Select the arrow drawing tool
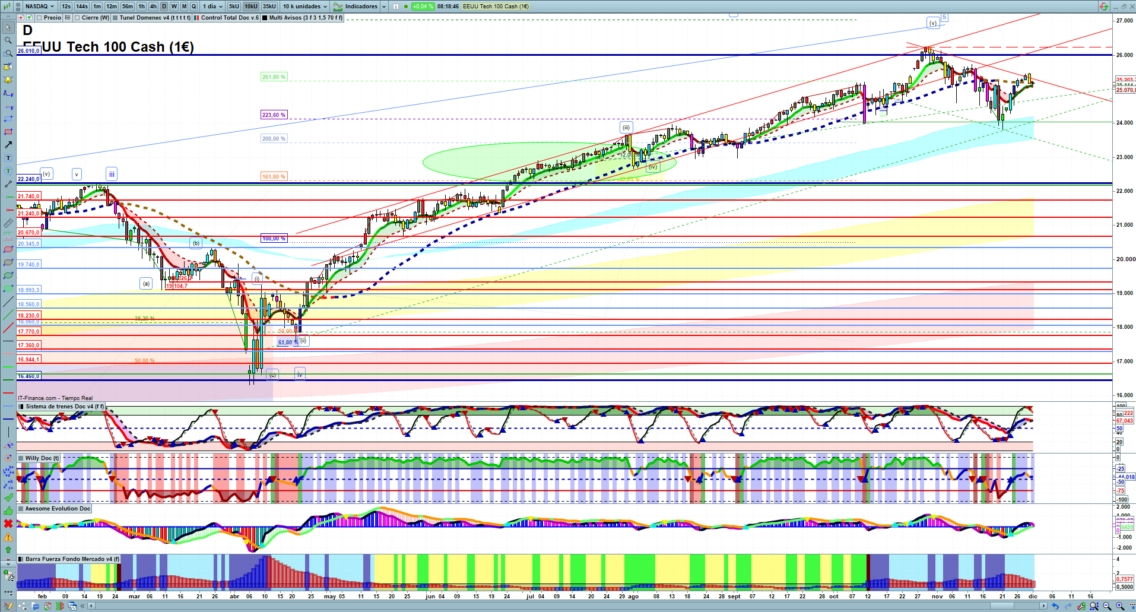Viewport: 1136px width, 612px height. pos(8,145)
